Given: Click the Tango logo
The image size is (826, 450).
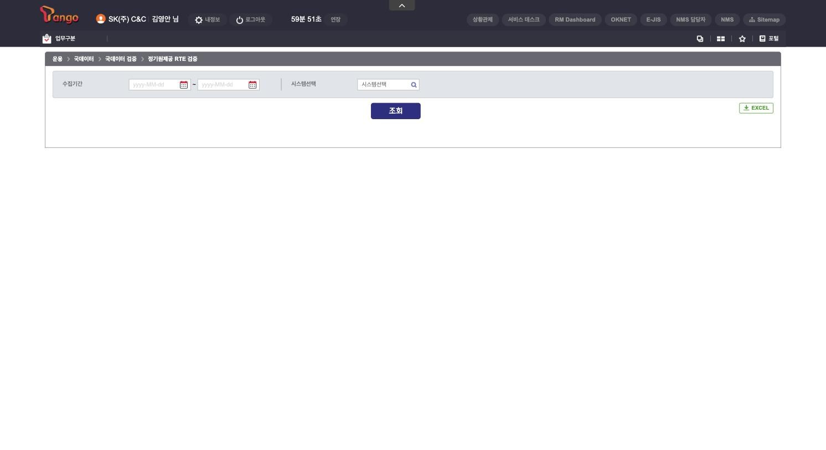Looking at the screenshot, I should pos(59,15).
